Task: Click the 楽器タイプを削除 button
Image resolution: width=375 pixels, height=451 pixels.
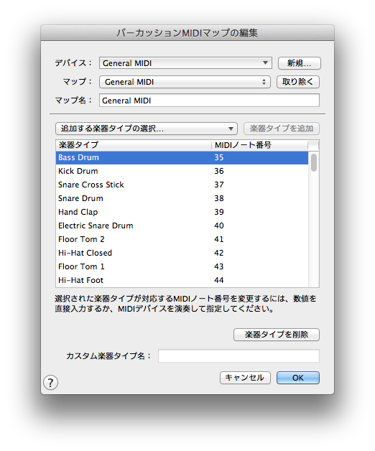Action: 277,335
